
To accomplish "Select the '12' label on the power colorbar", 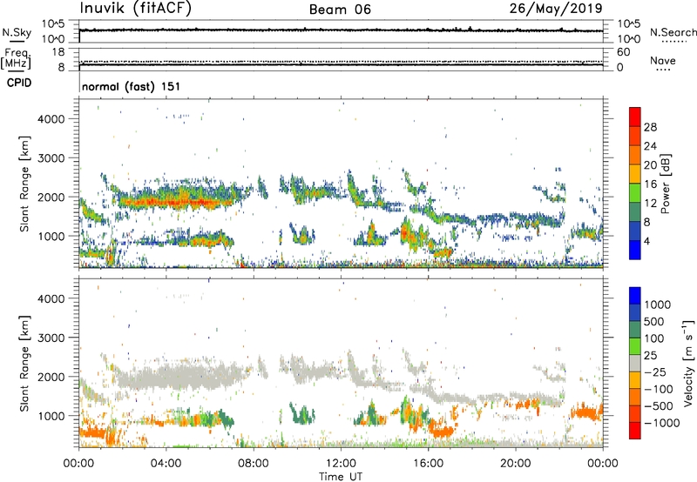I will (650, 204).
